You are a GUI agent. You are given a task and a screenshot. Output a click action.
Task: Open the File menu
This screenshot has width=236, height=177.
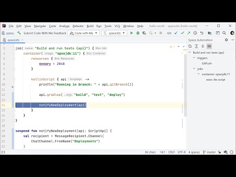(11, 26)
